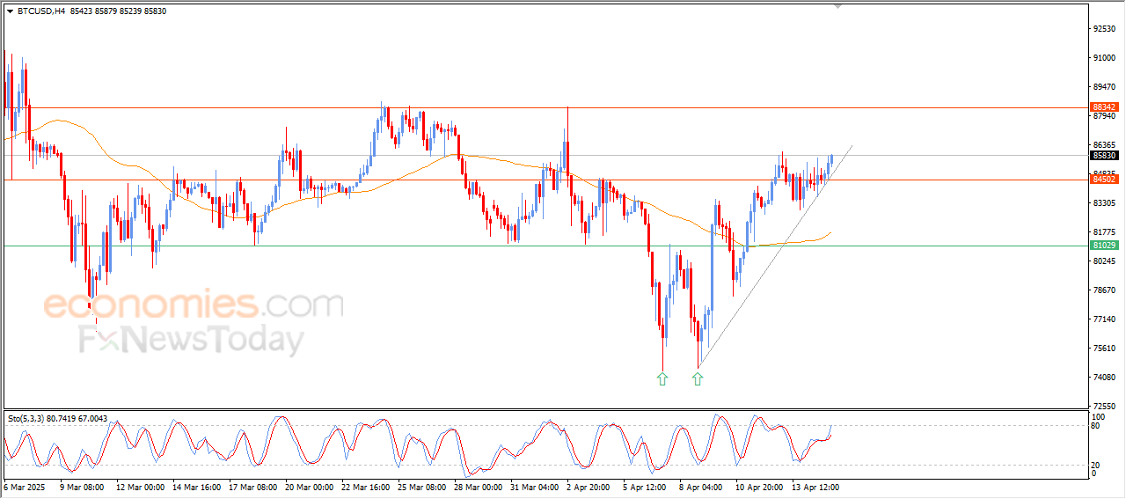Image resolution: width=1126 pixels, height=499 pixels.
Task: Open the dropdown arrow beside BTCUSD,H4
Action: tap(10, 11)
